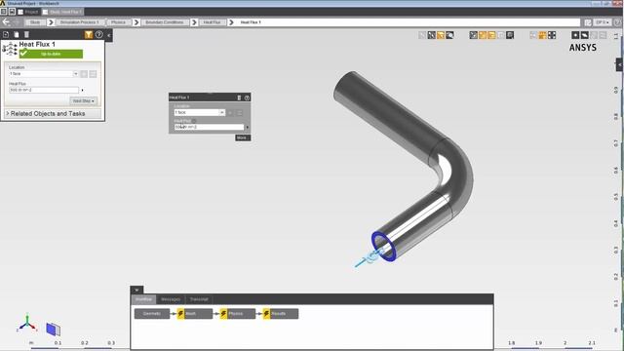Click the first dark icon of the second toolbar group
The height and width of the screenshot is (351, 624).
473,35
